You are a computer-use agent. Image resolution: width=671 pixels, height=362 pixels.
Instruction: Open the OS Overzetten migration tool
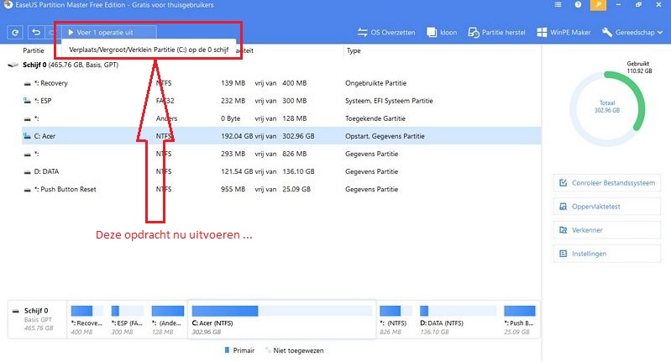tap(386, 33)
